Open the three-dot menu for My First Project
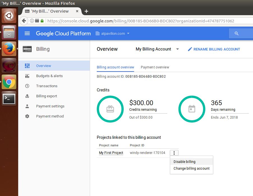Viewport: 253px width, 196px height. 174,153
